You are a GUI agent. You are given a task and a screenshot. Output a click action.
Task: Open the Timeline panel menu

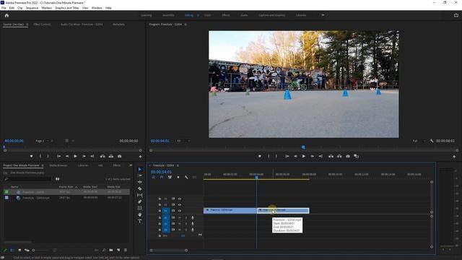click(x=178, y=165)
